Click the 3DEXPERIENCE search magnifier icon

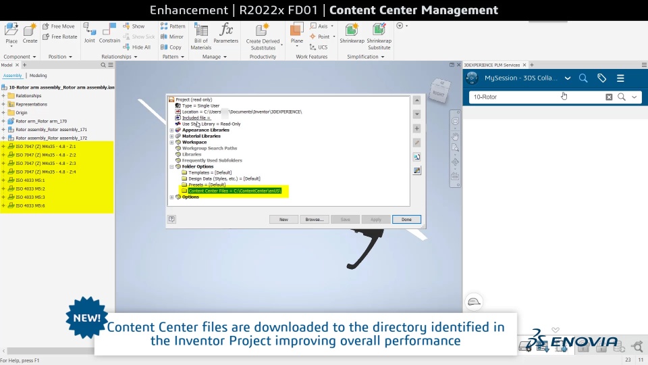point(583,78)
